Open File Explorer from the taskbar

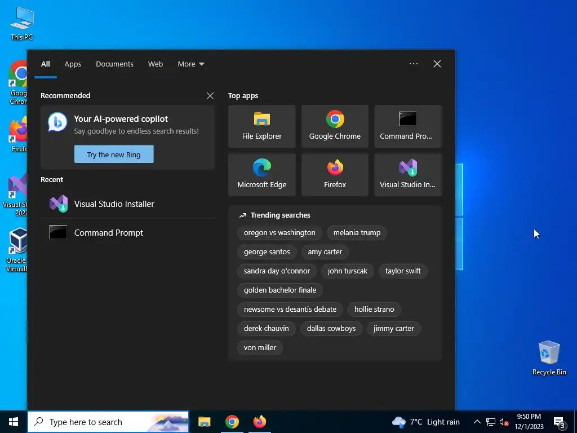point(204,422)
